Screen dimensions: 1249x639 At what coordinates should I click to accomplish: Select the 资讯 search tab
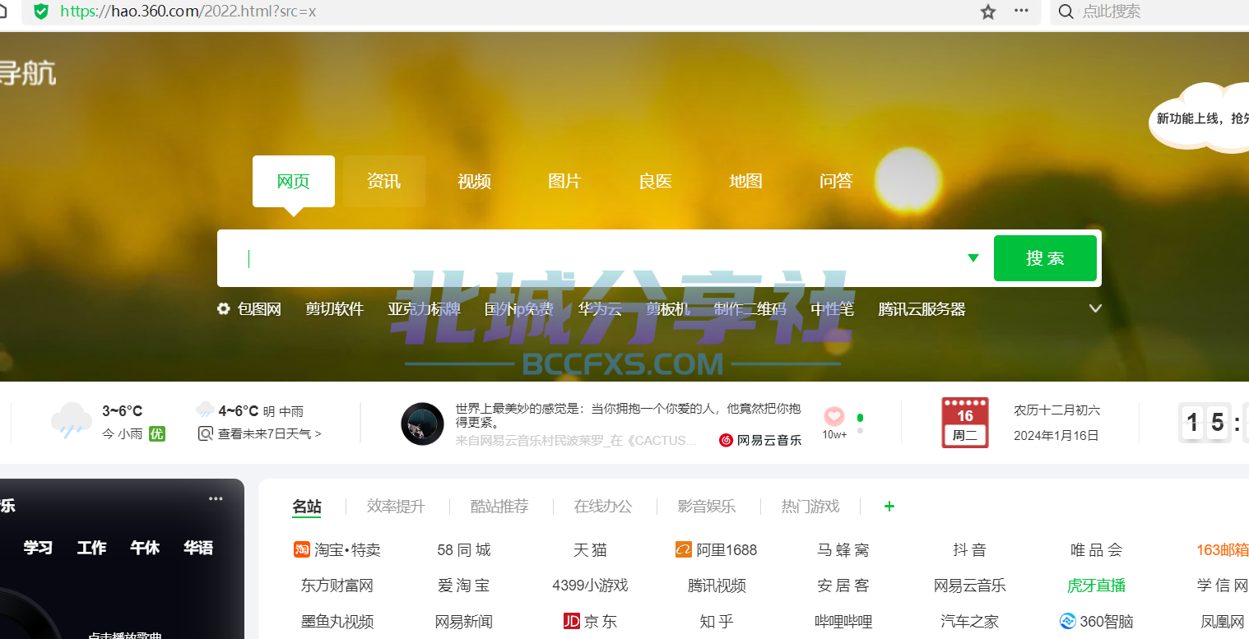(x=384, y=181)
